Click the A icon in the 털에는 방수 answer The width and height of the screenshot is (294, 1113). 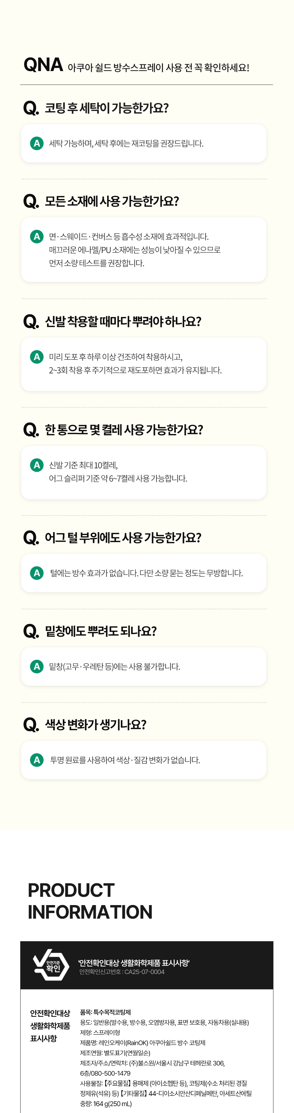(x=36, y=573)
